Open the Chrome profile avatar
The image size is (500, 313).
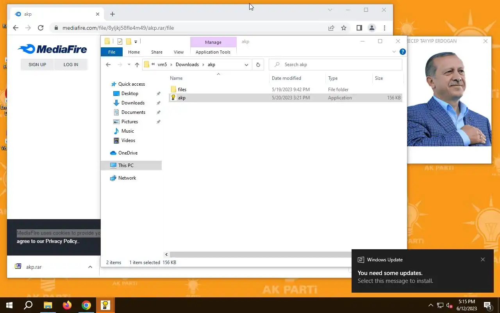point(372,28)
